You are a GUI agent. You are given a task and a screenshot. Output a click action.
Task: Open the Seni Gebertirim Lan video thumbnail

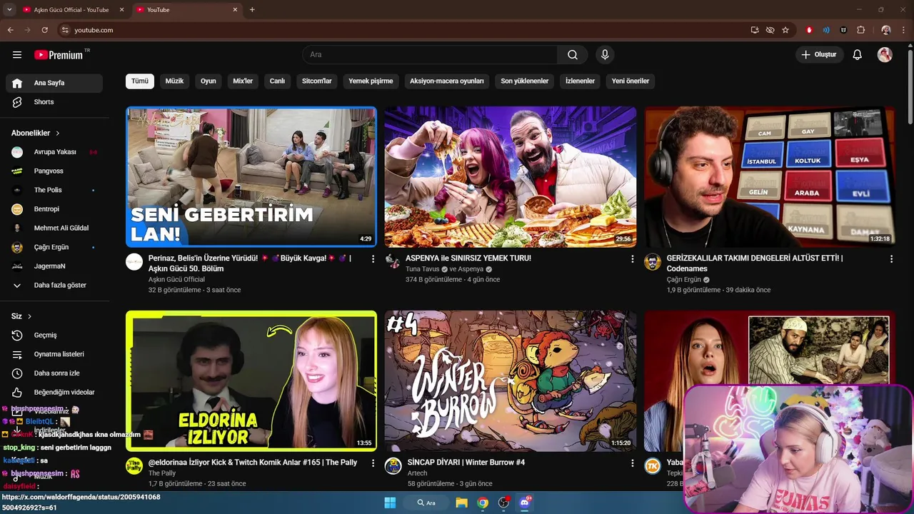pyautogui.click(x=251, y=177)
